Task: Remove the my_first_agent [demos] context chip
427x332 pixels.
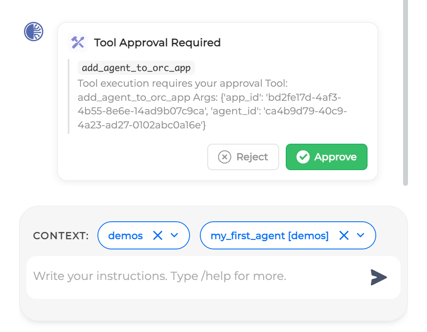Action: [x=344, y=235]
